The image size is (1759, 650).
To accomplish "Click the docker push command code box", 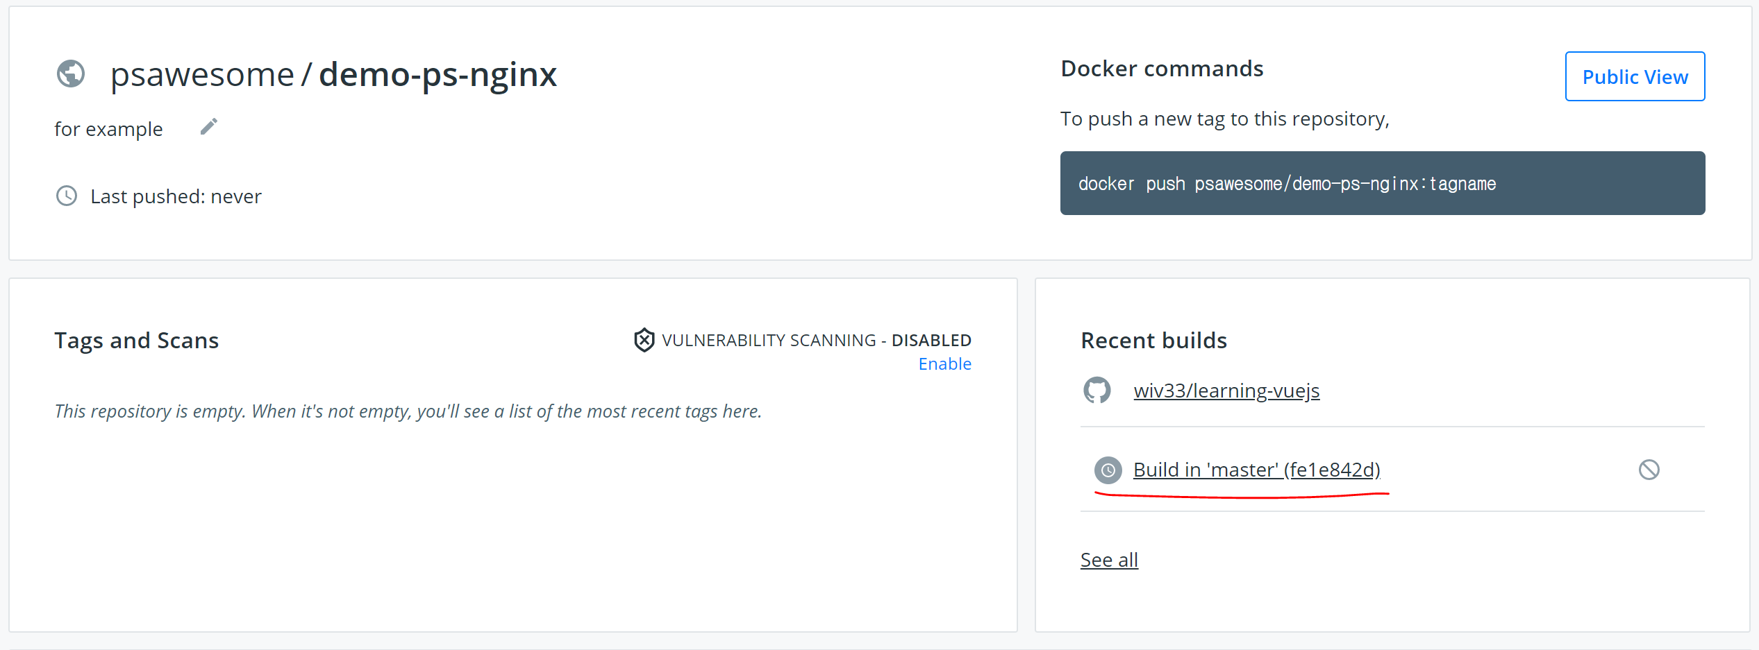I will click(x=1382, y=183).
